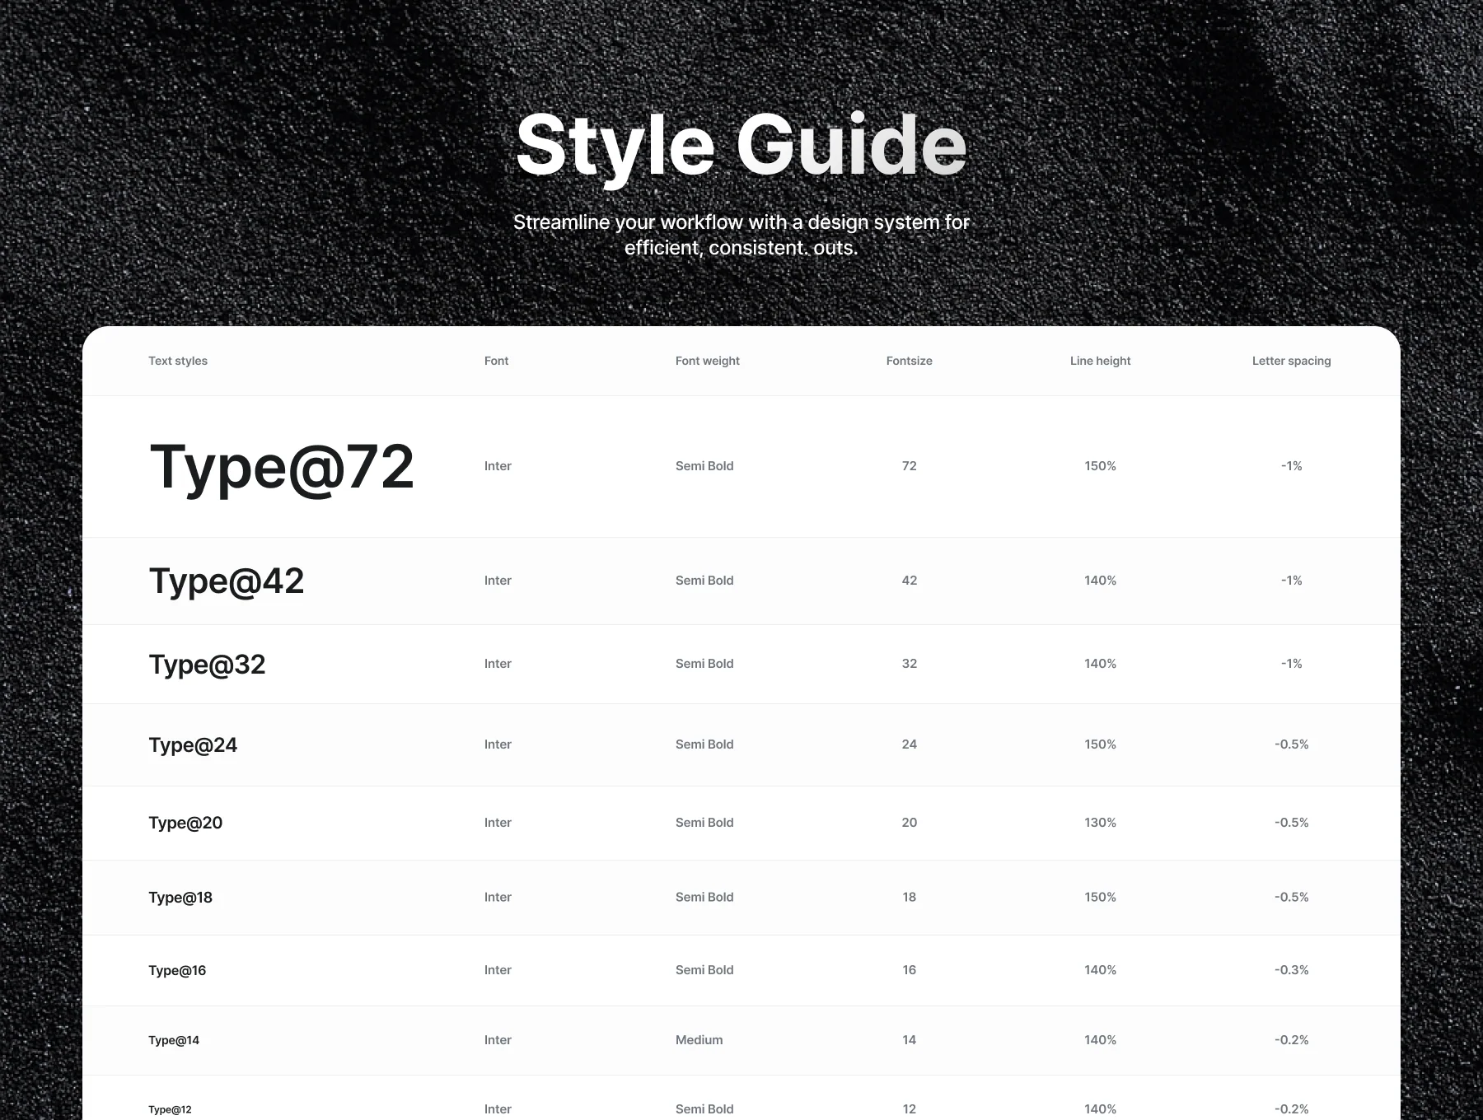Click the fontsize value 72

[910, 466]
